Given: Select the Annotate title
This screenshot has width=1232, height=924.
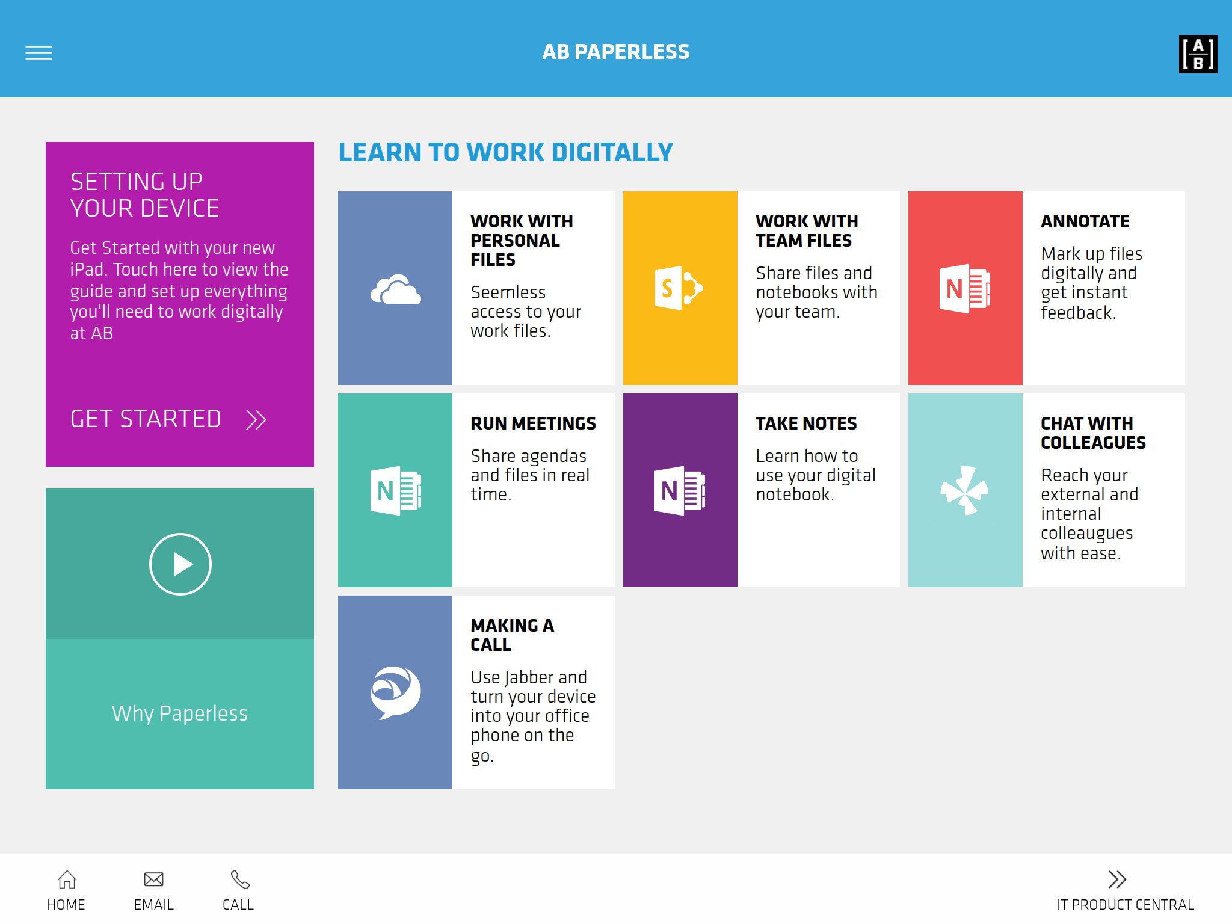Looking at the screenshot, I should (1085, 221).
